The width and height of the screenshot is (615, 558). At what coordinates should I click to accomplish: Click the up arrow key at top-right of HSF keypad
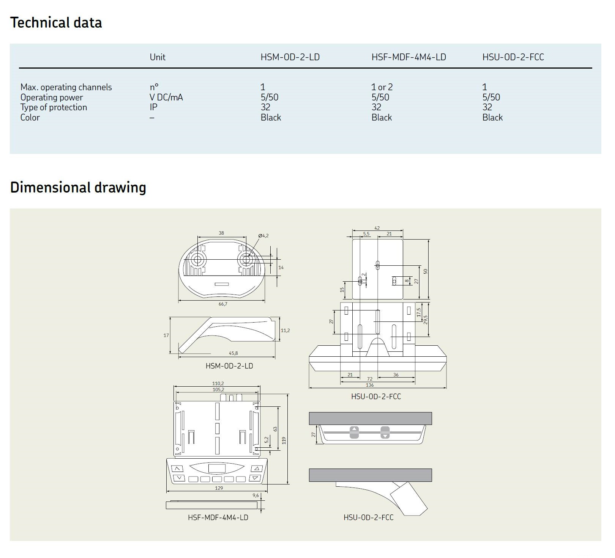[x=257, y=469]
